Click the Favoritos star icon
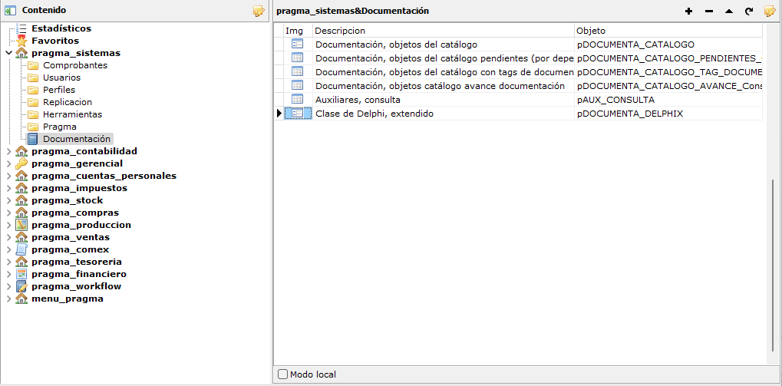782x386 pixels. 21,41
